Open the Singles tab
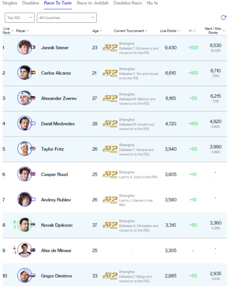The image size is (230, 286). click(10, 3)
